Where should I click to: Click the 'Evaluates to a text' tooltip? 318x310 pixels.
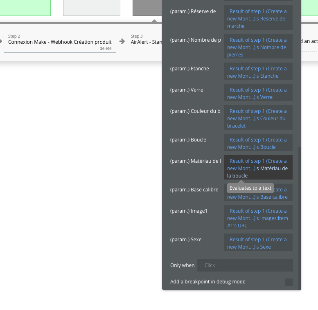click(x=250, y=188)
